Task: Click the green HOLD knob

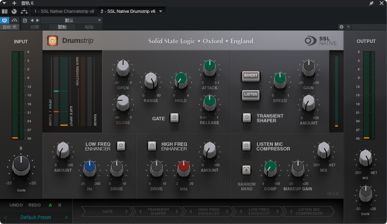Action: [181, 80]
